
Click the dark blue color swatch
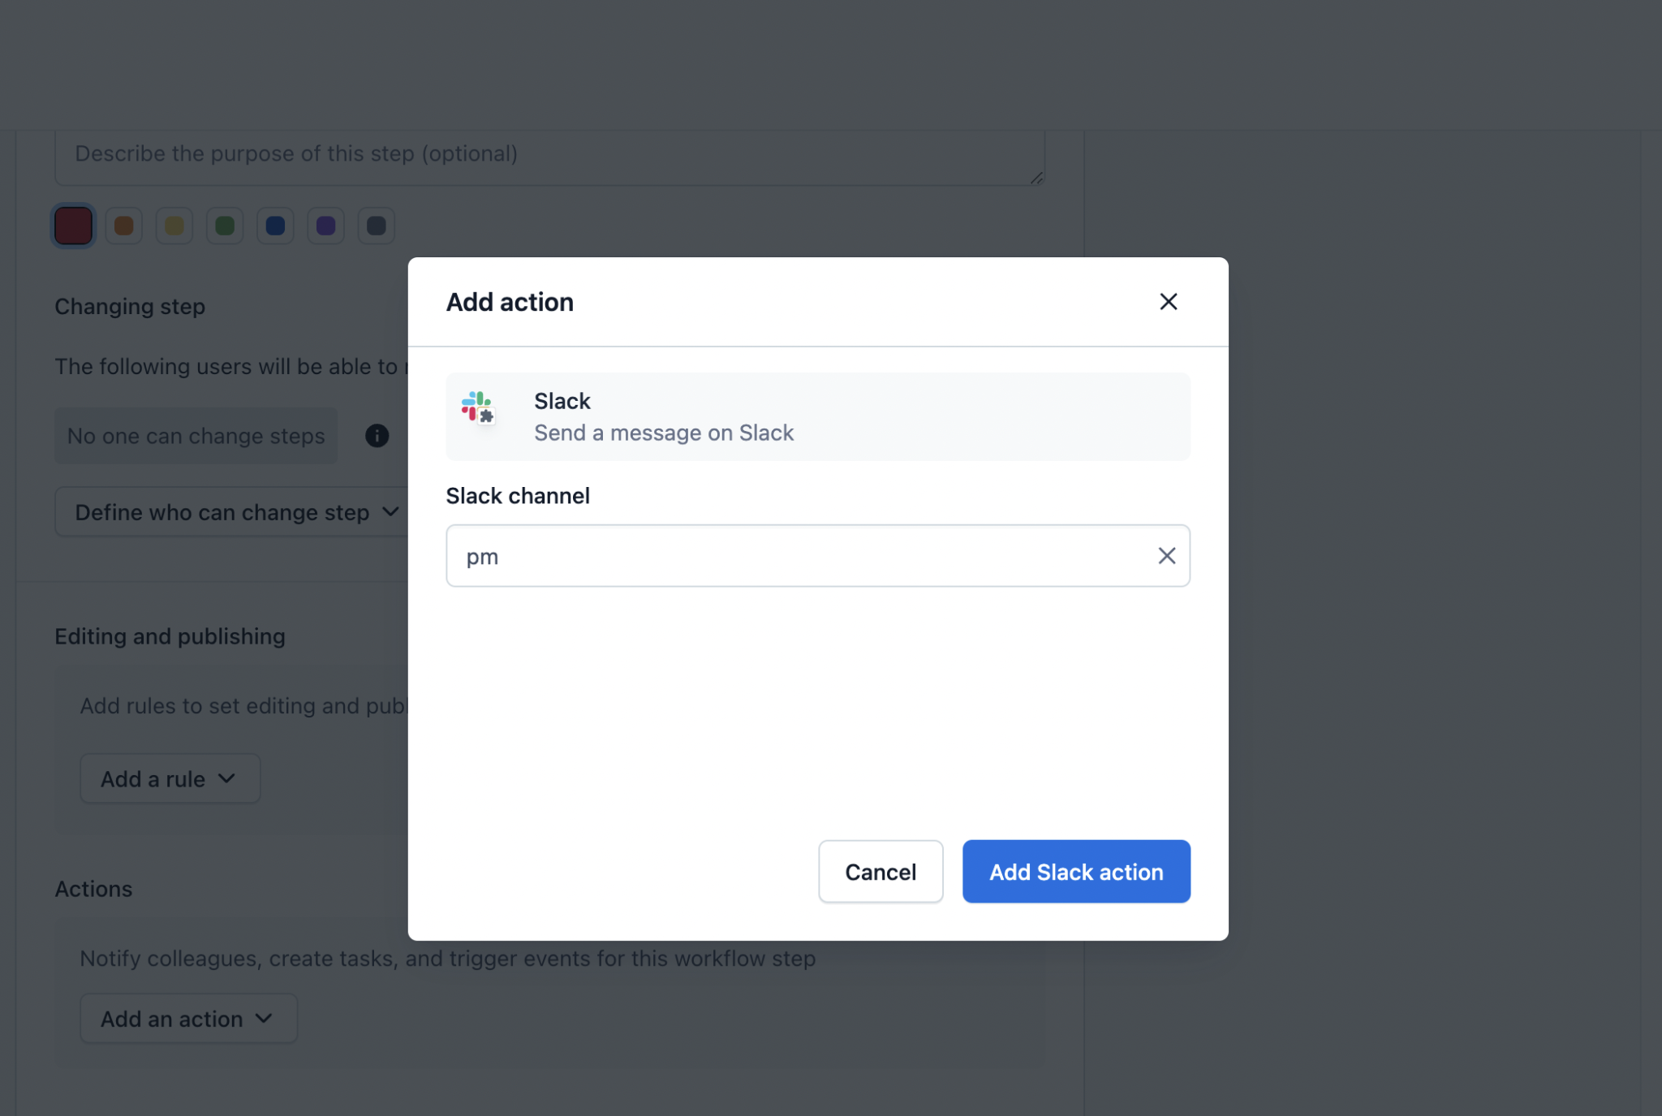point(275,224)
